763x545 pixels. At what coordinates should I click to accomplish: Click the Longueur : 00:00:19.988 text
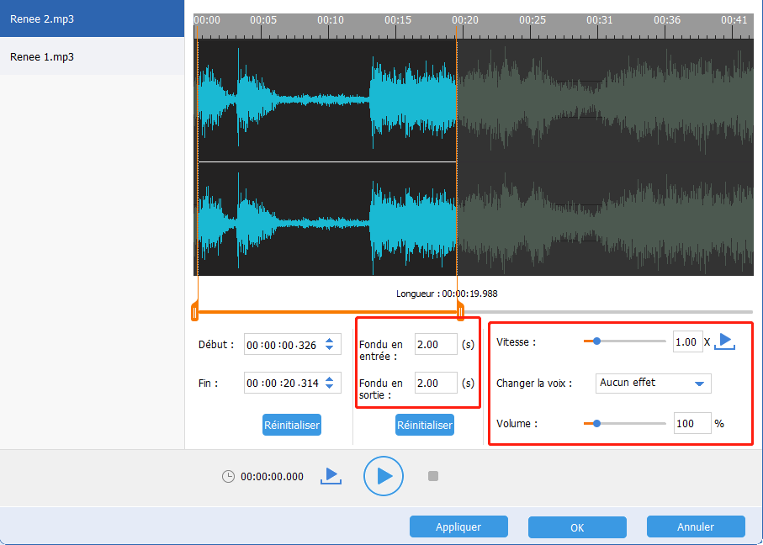pos(447,294)
